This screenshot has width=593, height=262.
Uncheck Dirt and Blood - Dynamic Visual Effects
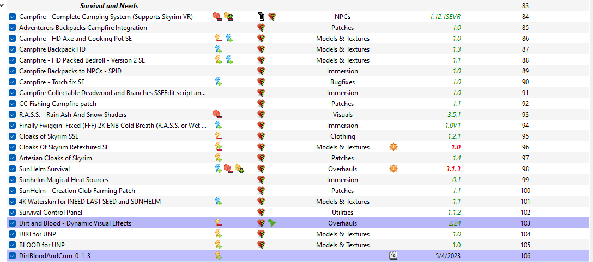pyautogui.click(x=12, y=223)
